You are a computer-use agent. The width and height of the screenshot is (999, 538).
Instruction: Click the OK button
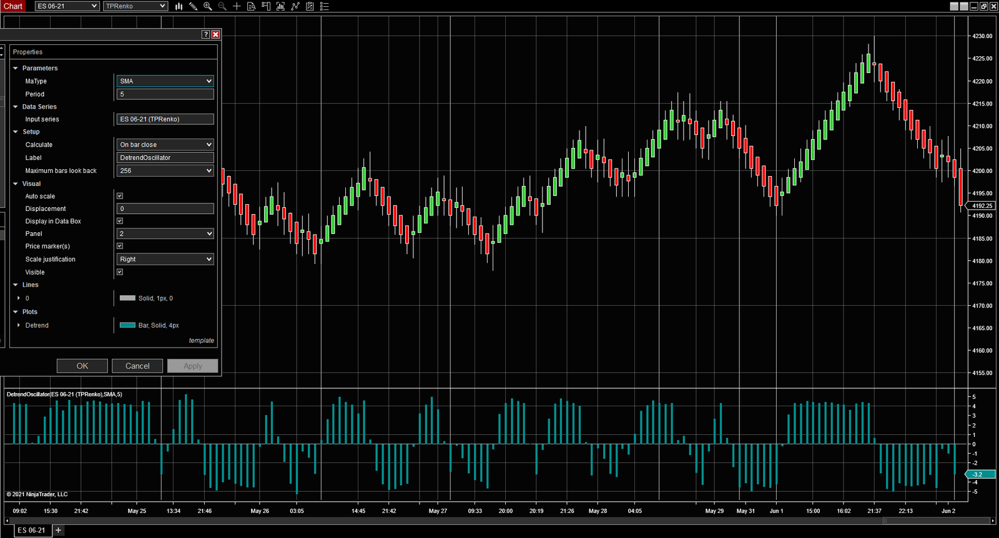pos(82,366)
